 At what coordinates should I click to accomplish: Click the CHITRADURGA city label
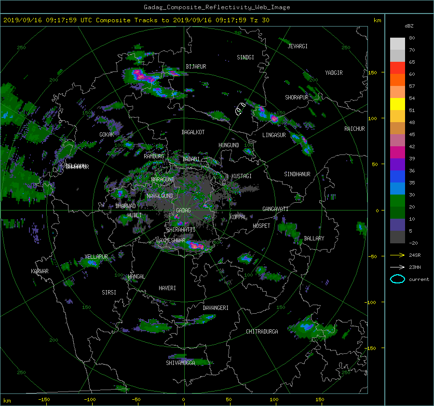262,332
